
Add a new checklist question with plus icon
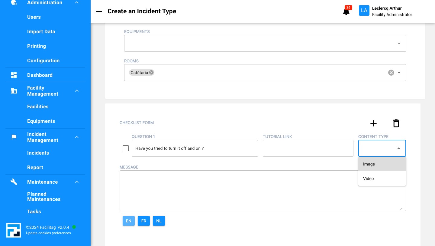373,123
